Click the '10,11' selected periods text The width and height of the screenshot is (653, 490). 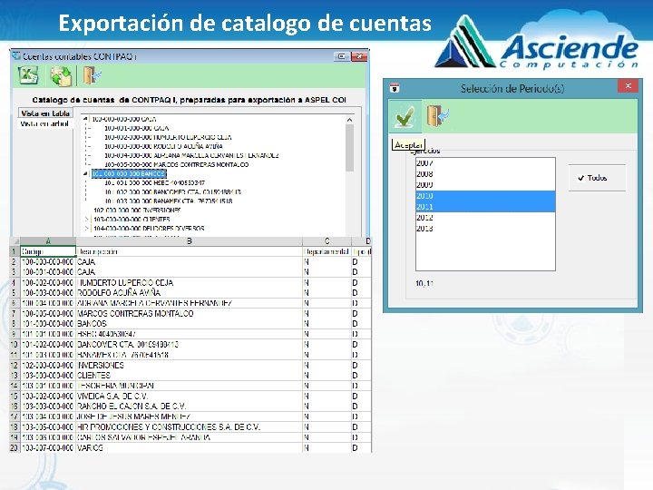pyautogui.click(x=424, y=283)
